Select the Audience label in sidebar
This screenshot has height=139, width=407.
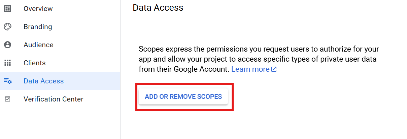tap(38, 45)
